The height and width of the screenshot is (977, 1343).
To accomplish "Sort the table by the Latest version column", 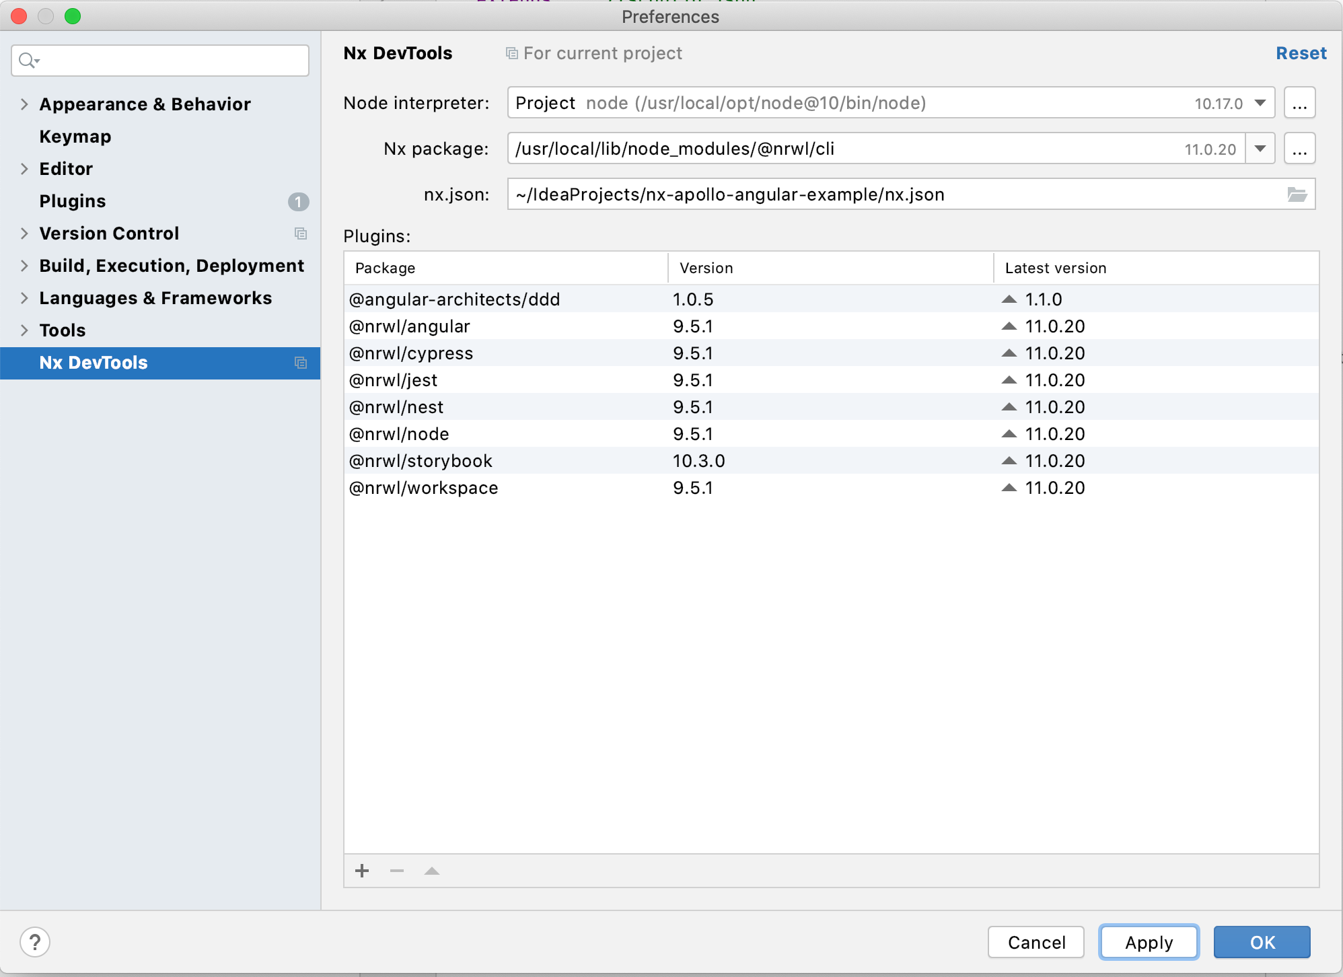I will pyautogui.click(x=1055, y=267).
